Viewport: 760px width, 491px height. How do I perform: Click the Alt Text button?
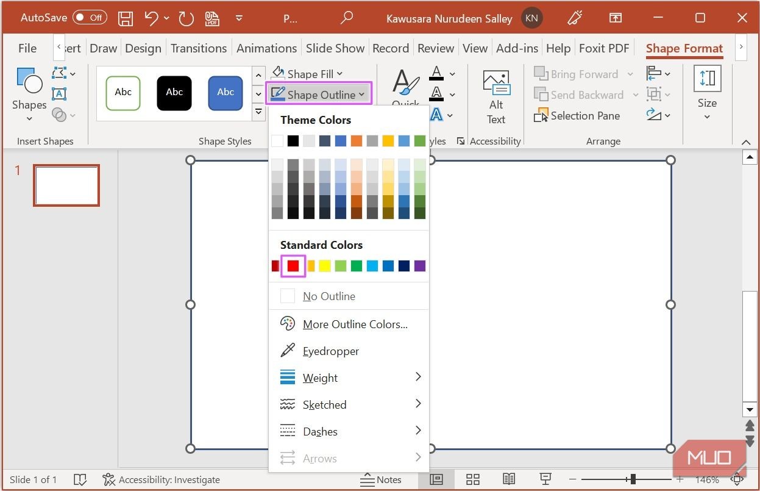496,98
